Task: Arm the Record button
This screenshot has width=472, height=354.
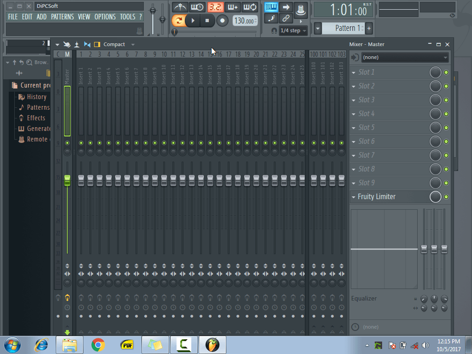Action: (x=222, y=20)
